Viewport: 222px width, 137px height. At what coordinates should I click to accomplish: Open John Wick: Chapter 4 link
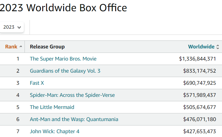pos(55,131)
